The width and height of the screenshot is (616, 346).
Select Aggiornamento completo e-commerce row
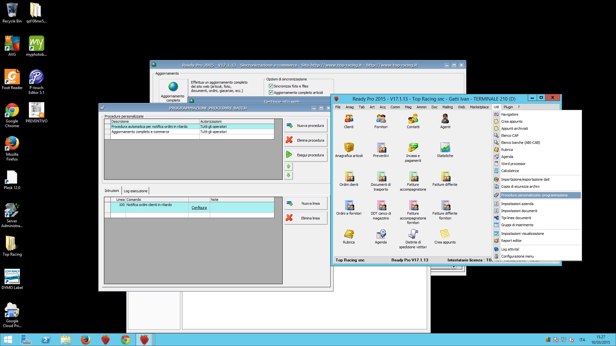point(140,132)
